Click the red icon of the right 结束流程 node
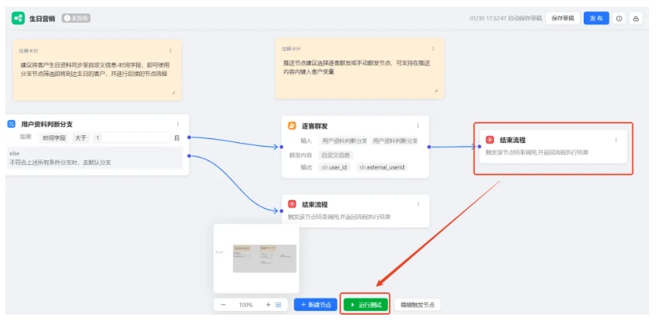Screen dimensions: 656x323 [490, 140]
